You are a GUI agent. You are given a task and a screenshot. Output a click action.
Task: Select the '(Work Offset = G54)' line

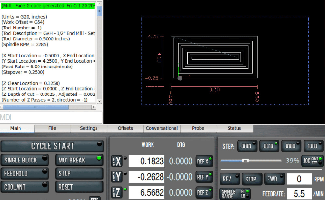tap(23, 22)
